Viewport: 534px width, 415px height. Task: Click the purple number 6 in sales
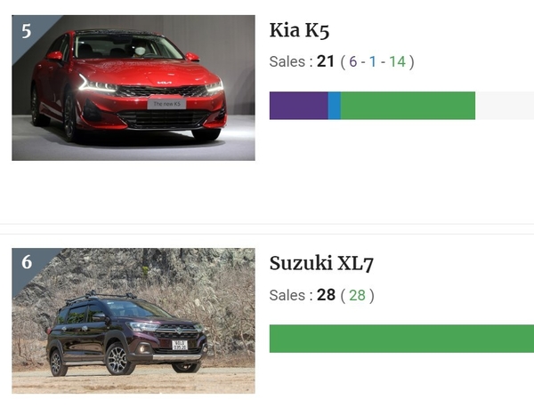point(352,62)
